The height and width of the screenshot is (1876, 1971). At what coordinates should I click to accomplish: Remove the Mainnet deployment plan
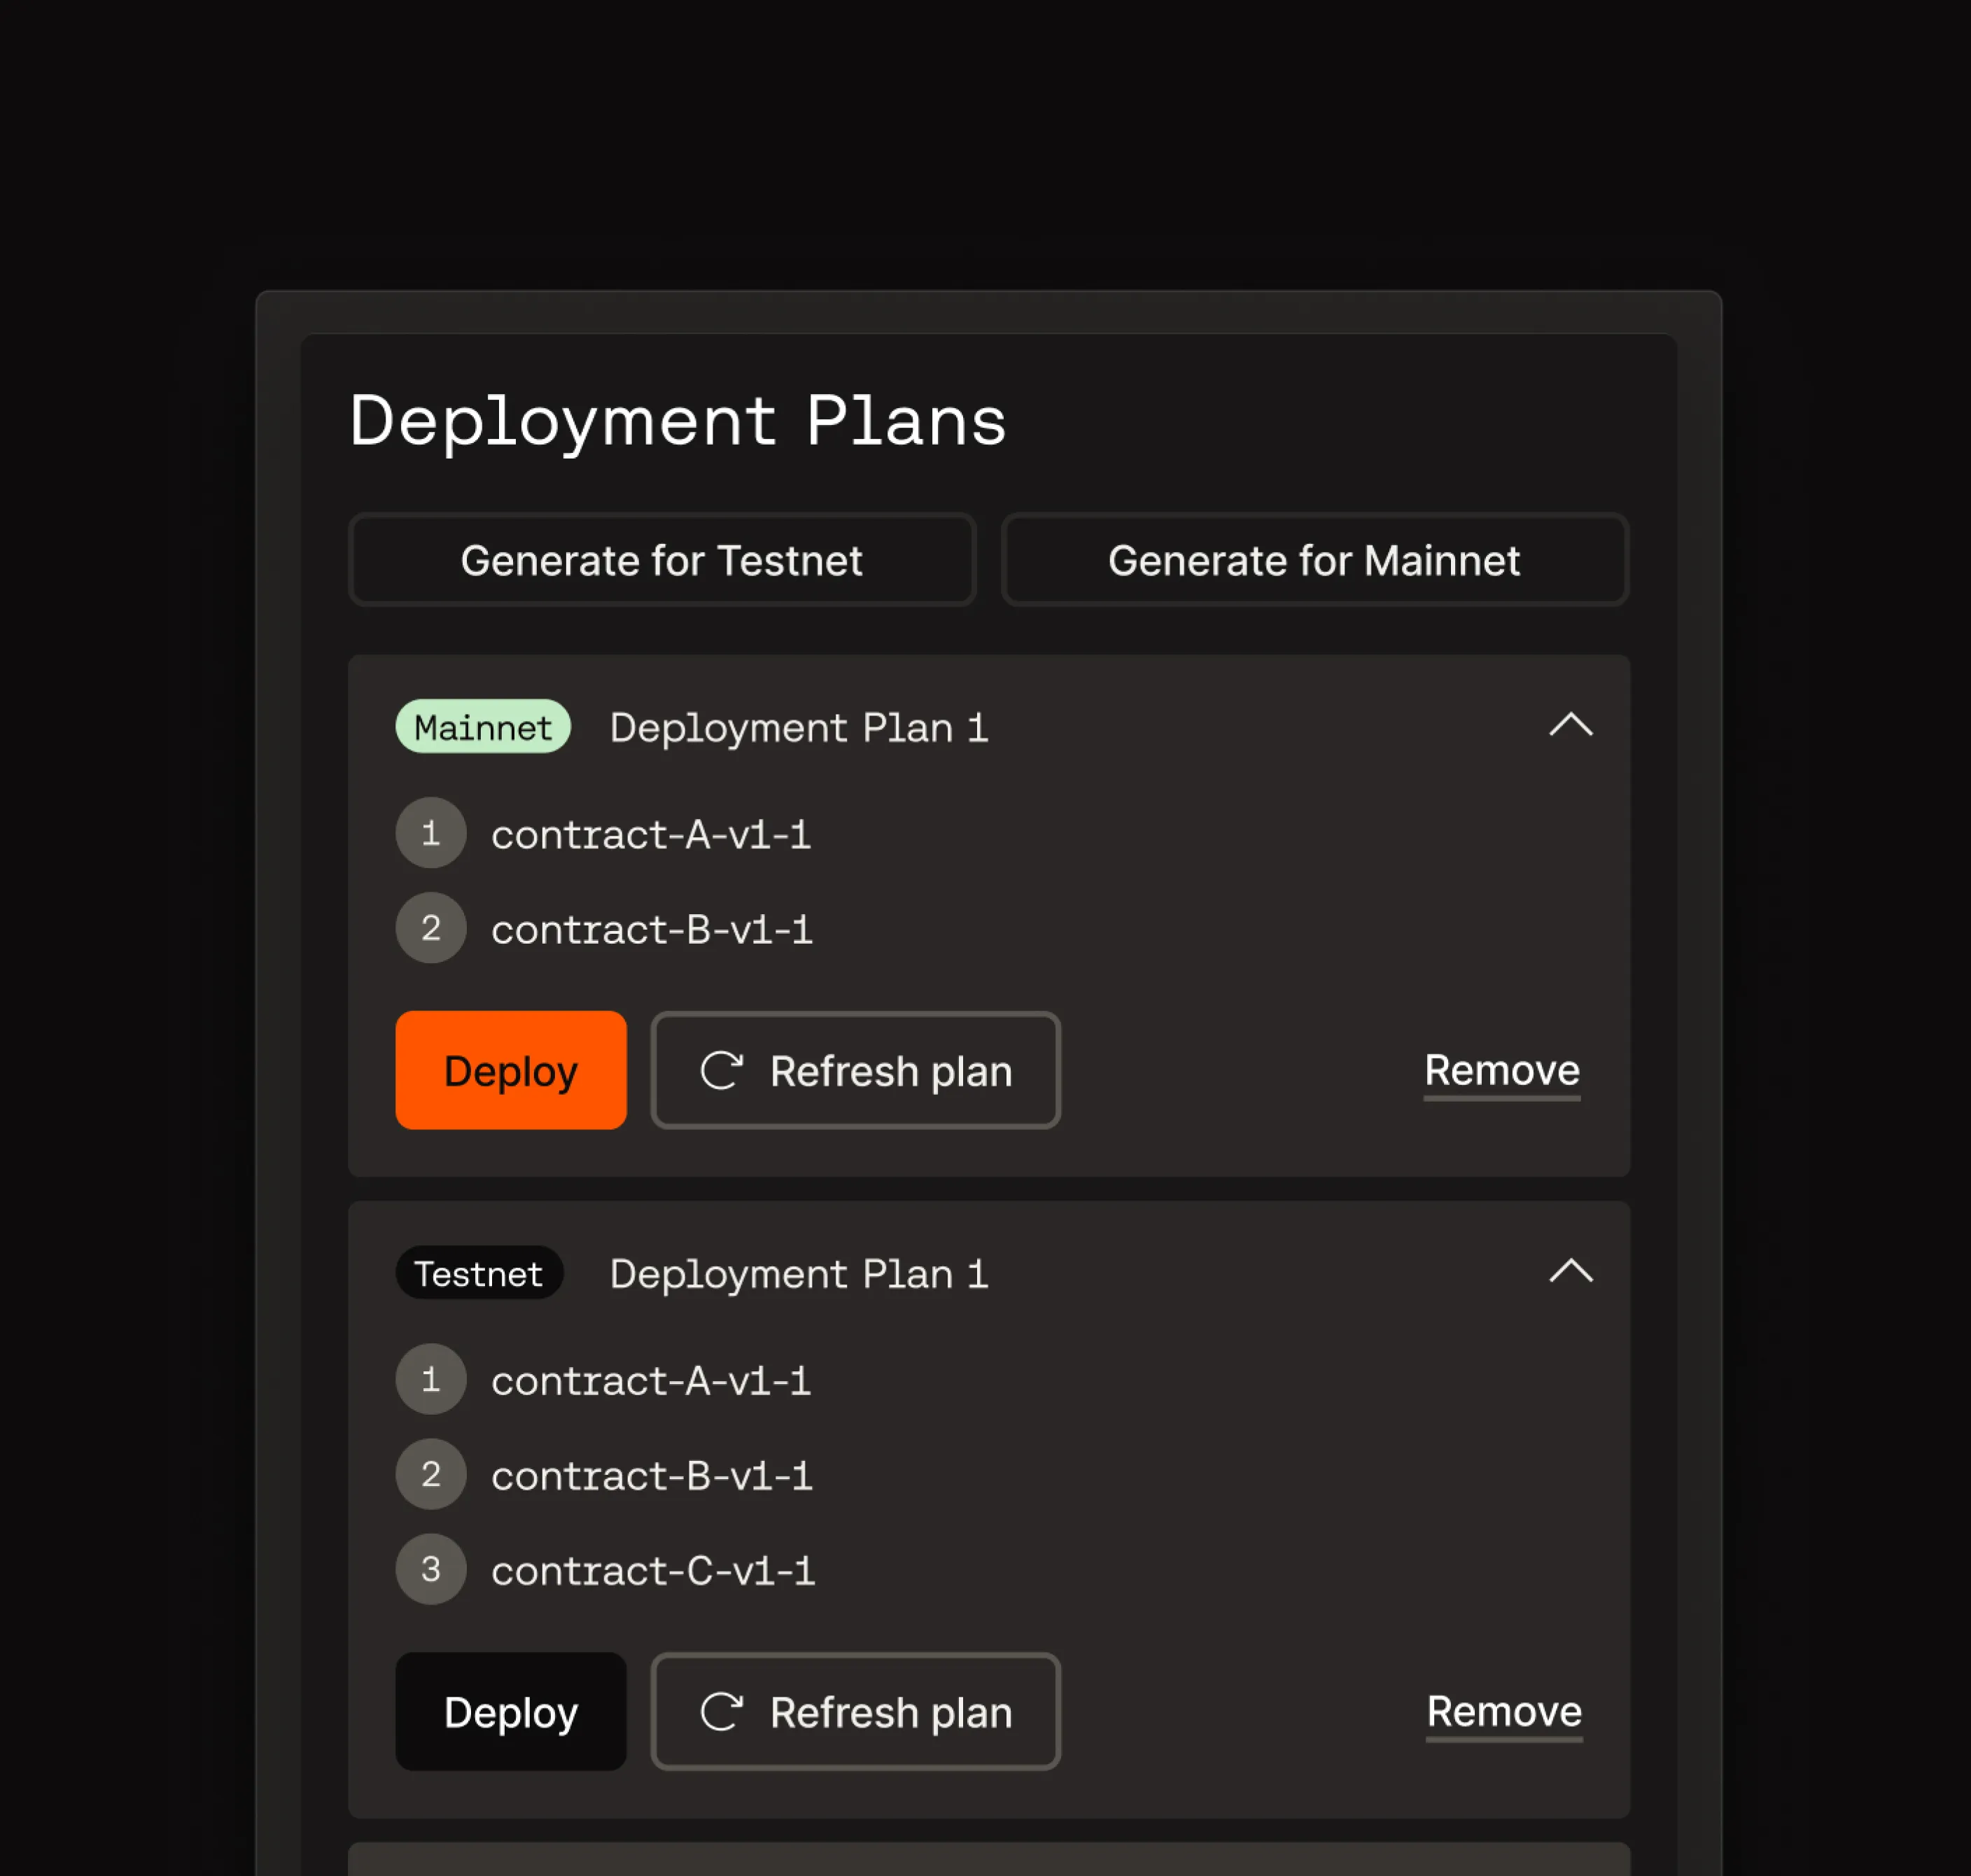tap(1501, 1070)
